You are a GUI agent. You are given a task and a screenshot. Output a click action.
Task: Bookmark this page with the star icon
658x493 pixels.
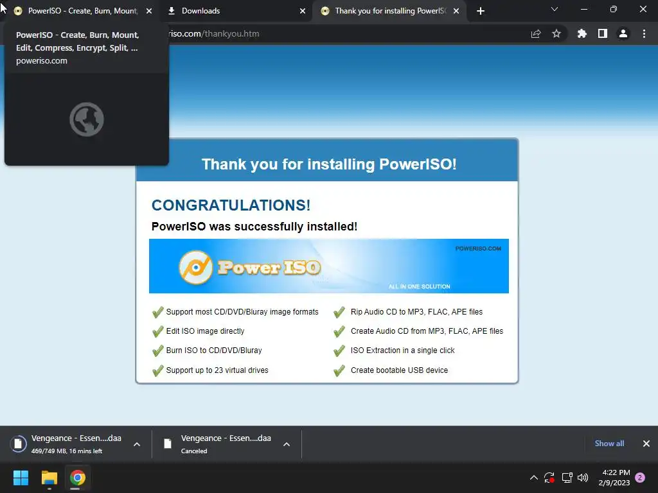[556, 33]
